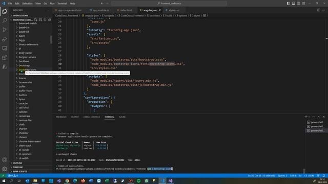Close the angular.json editor tab
The width and height of the screenshot is (328, 184).
(x=160, y=10)
